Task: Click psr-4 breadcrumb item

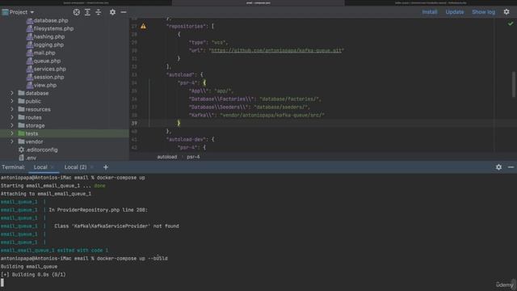Action: tap(193, 157)
